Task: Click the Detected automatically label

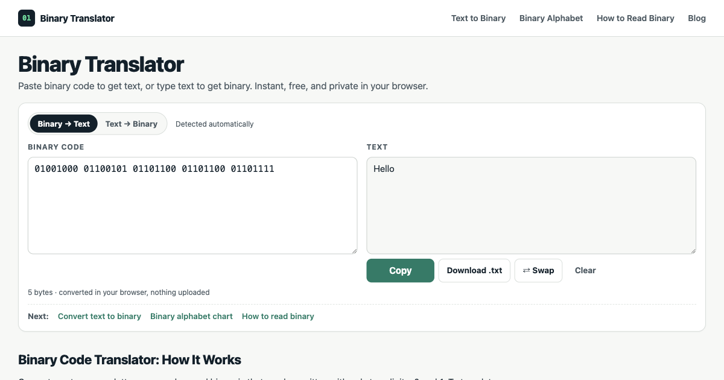Action: (x=214, y=124)
